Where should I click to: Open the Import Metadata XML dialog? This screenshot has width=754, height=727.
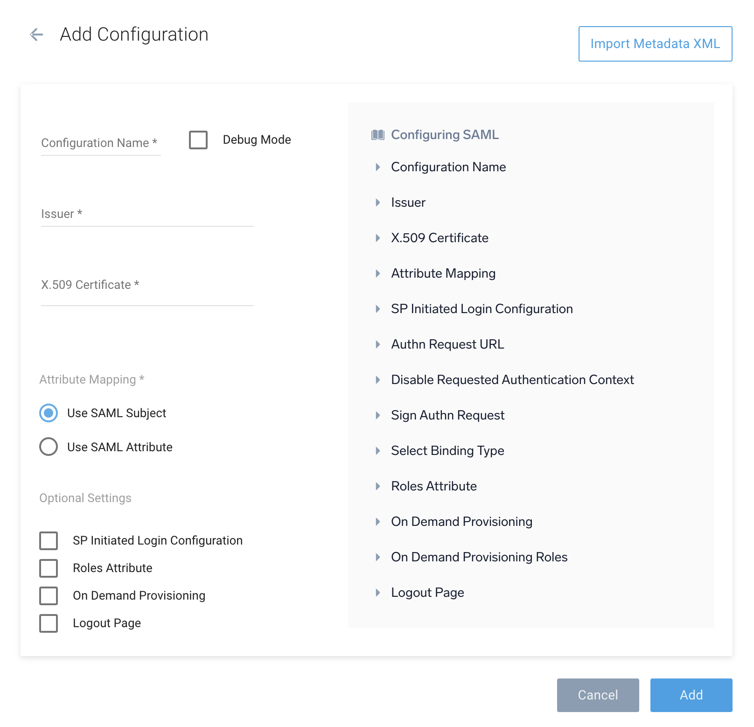pos(654,44)
